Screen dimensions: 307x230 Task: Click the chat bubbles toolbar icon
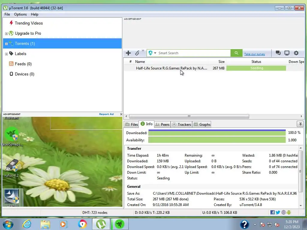click(x=278, y=53)
